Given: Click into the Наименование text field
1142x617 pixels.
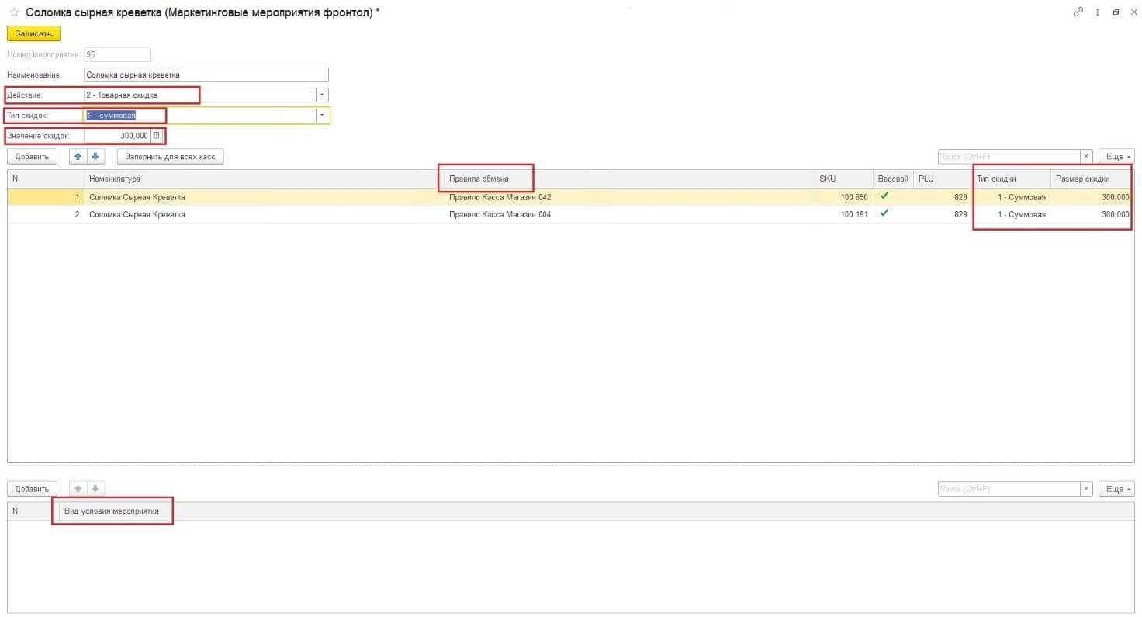Looking at the screenshot, I should click(x=206, y=75).
